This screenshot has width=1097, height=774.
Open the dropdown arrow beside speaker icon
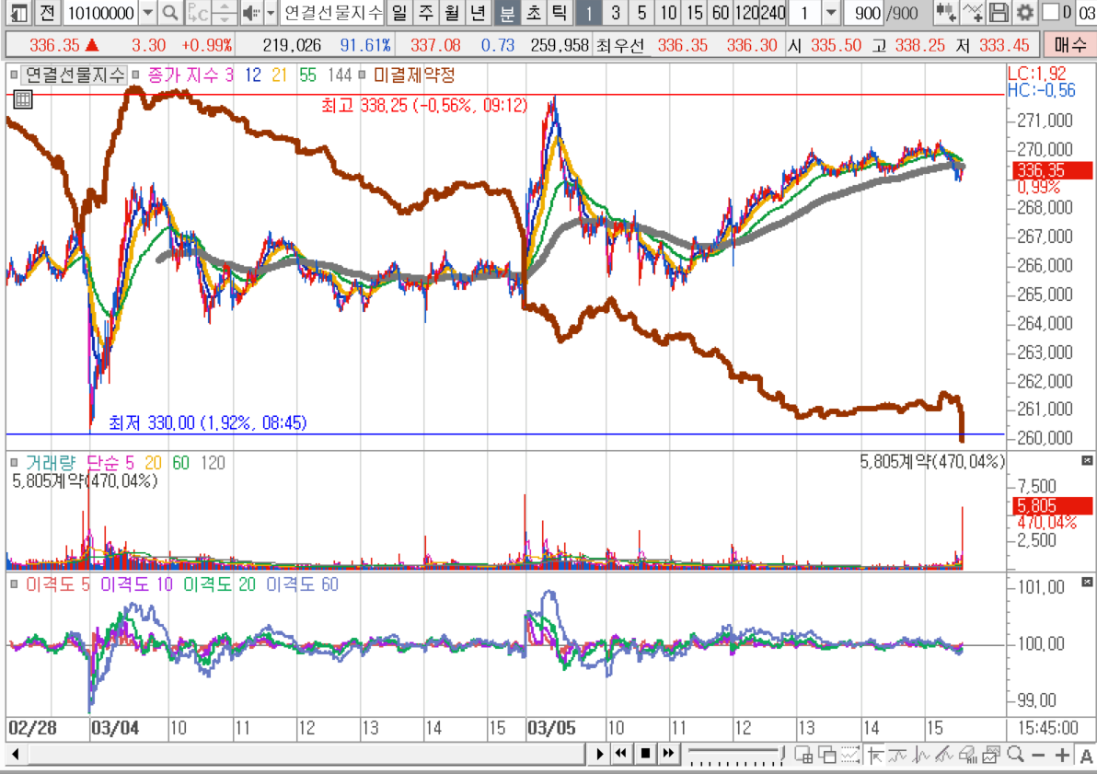[270, 13]
